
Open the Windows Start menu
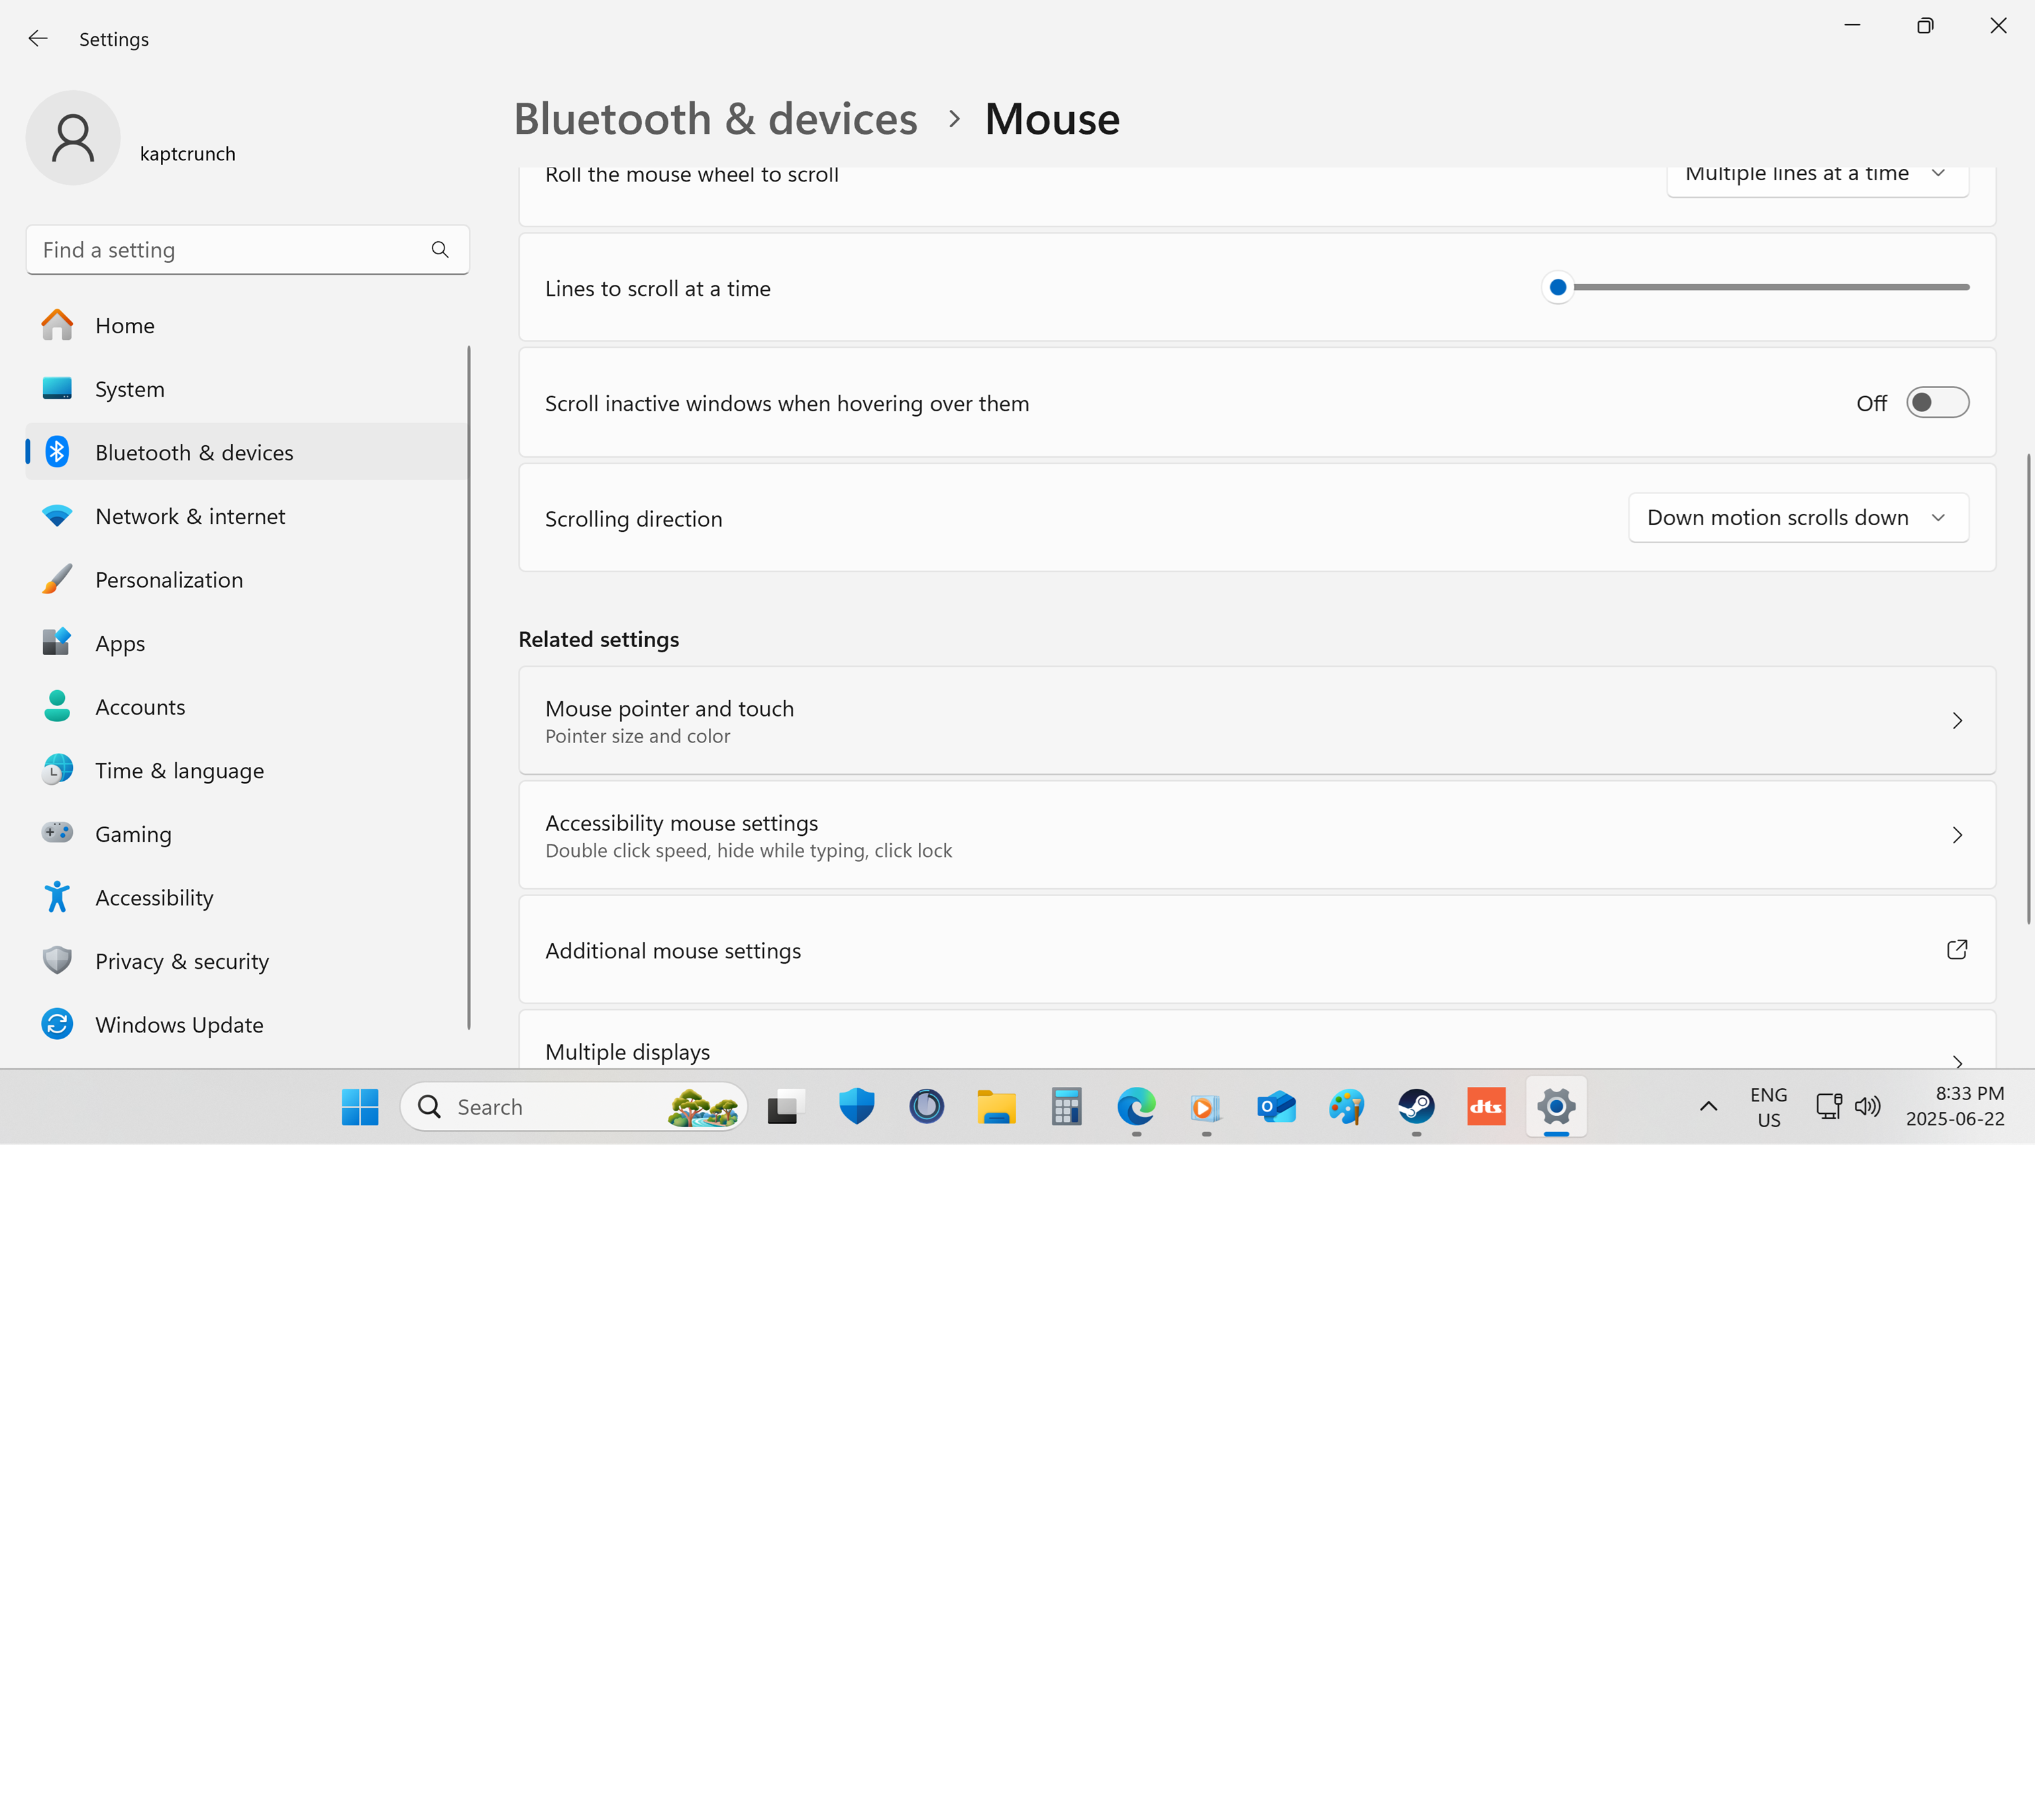[x=360, y=1106]
